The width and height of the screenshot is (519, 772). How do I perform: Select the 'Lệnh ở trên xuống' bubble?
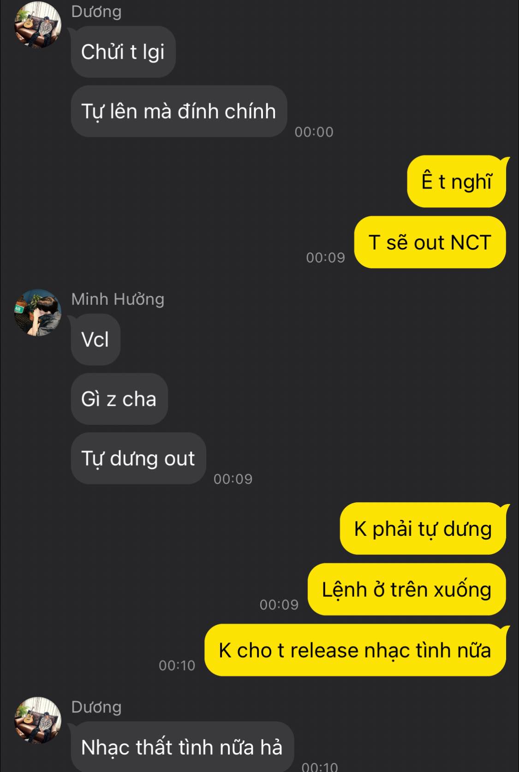click(407, 589)
